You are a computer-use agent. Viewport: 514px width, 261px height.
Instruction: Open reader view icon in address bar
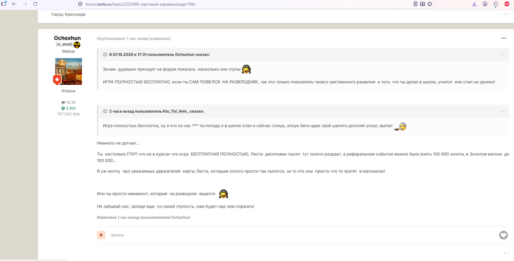(415, 4)
